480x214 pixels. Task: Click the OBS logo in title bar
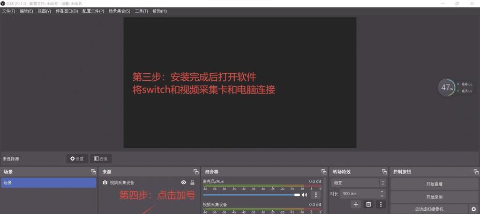[x=3, y=3]
